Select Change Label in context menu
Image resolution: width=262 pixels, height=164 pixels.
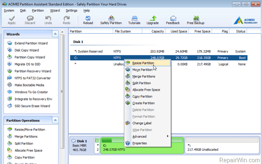148,123
